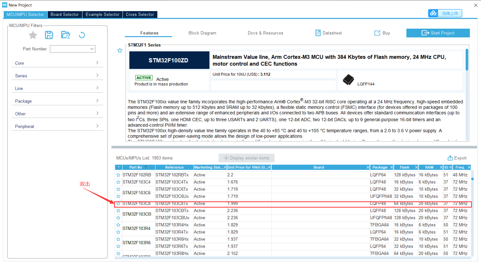Screen dimensions: 481x265
Task: Star the STM32F103R6Hx row
Action: click(x=118, y=239)
